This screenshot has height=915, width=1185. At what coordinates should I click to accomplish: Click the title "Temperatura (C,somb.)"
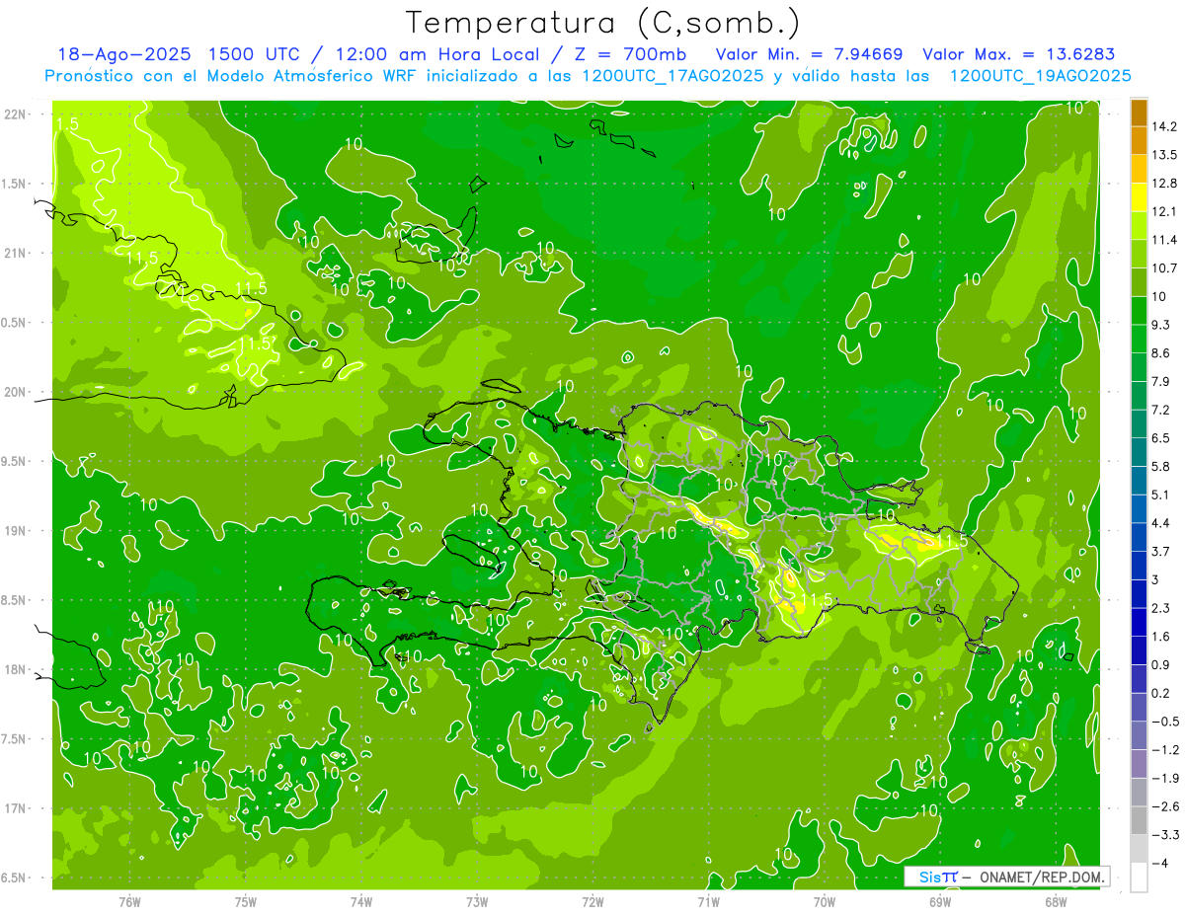coord(603,23)
